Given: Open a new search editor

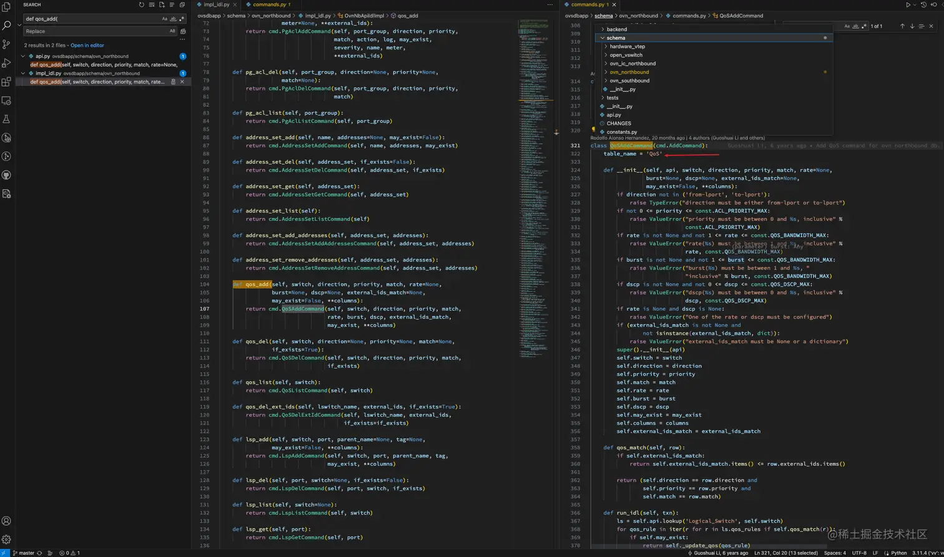Looking at the screenshot, I should tap(162, 5).
